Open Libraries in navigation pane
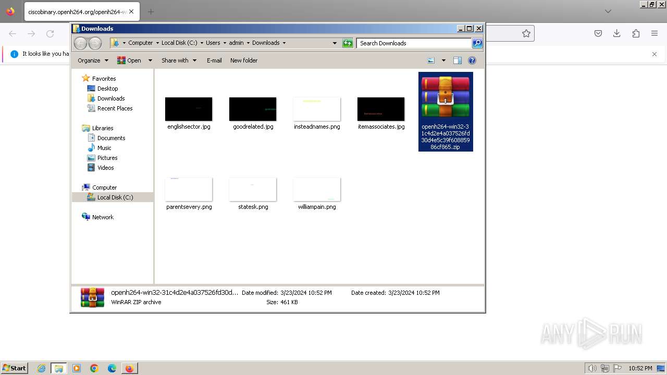The height and width of the screenshot is (375, 667). click(x=103, y=128)
